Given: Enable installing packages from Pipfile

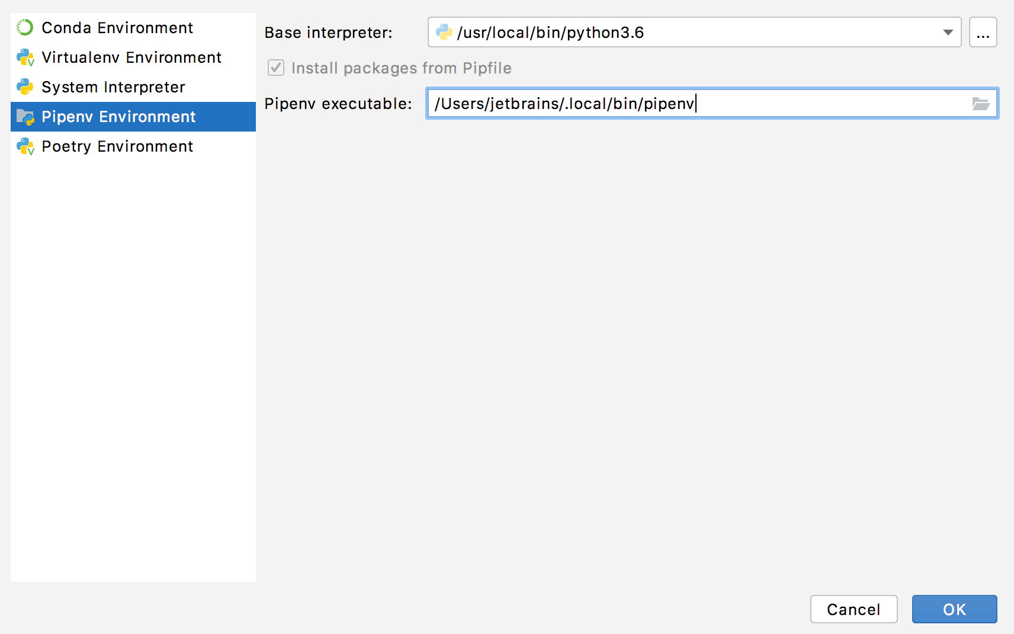Looking at the screenshot, I should click(x=275, y=68).
